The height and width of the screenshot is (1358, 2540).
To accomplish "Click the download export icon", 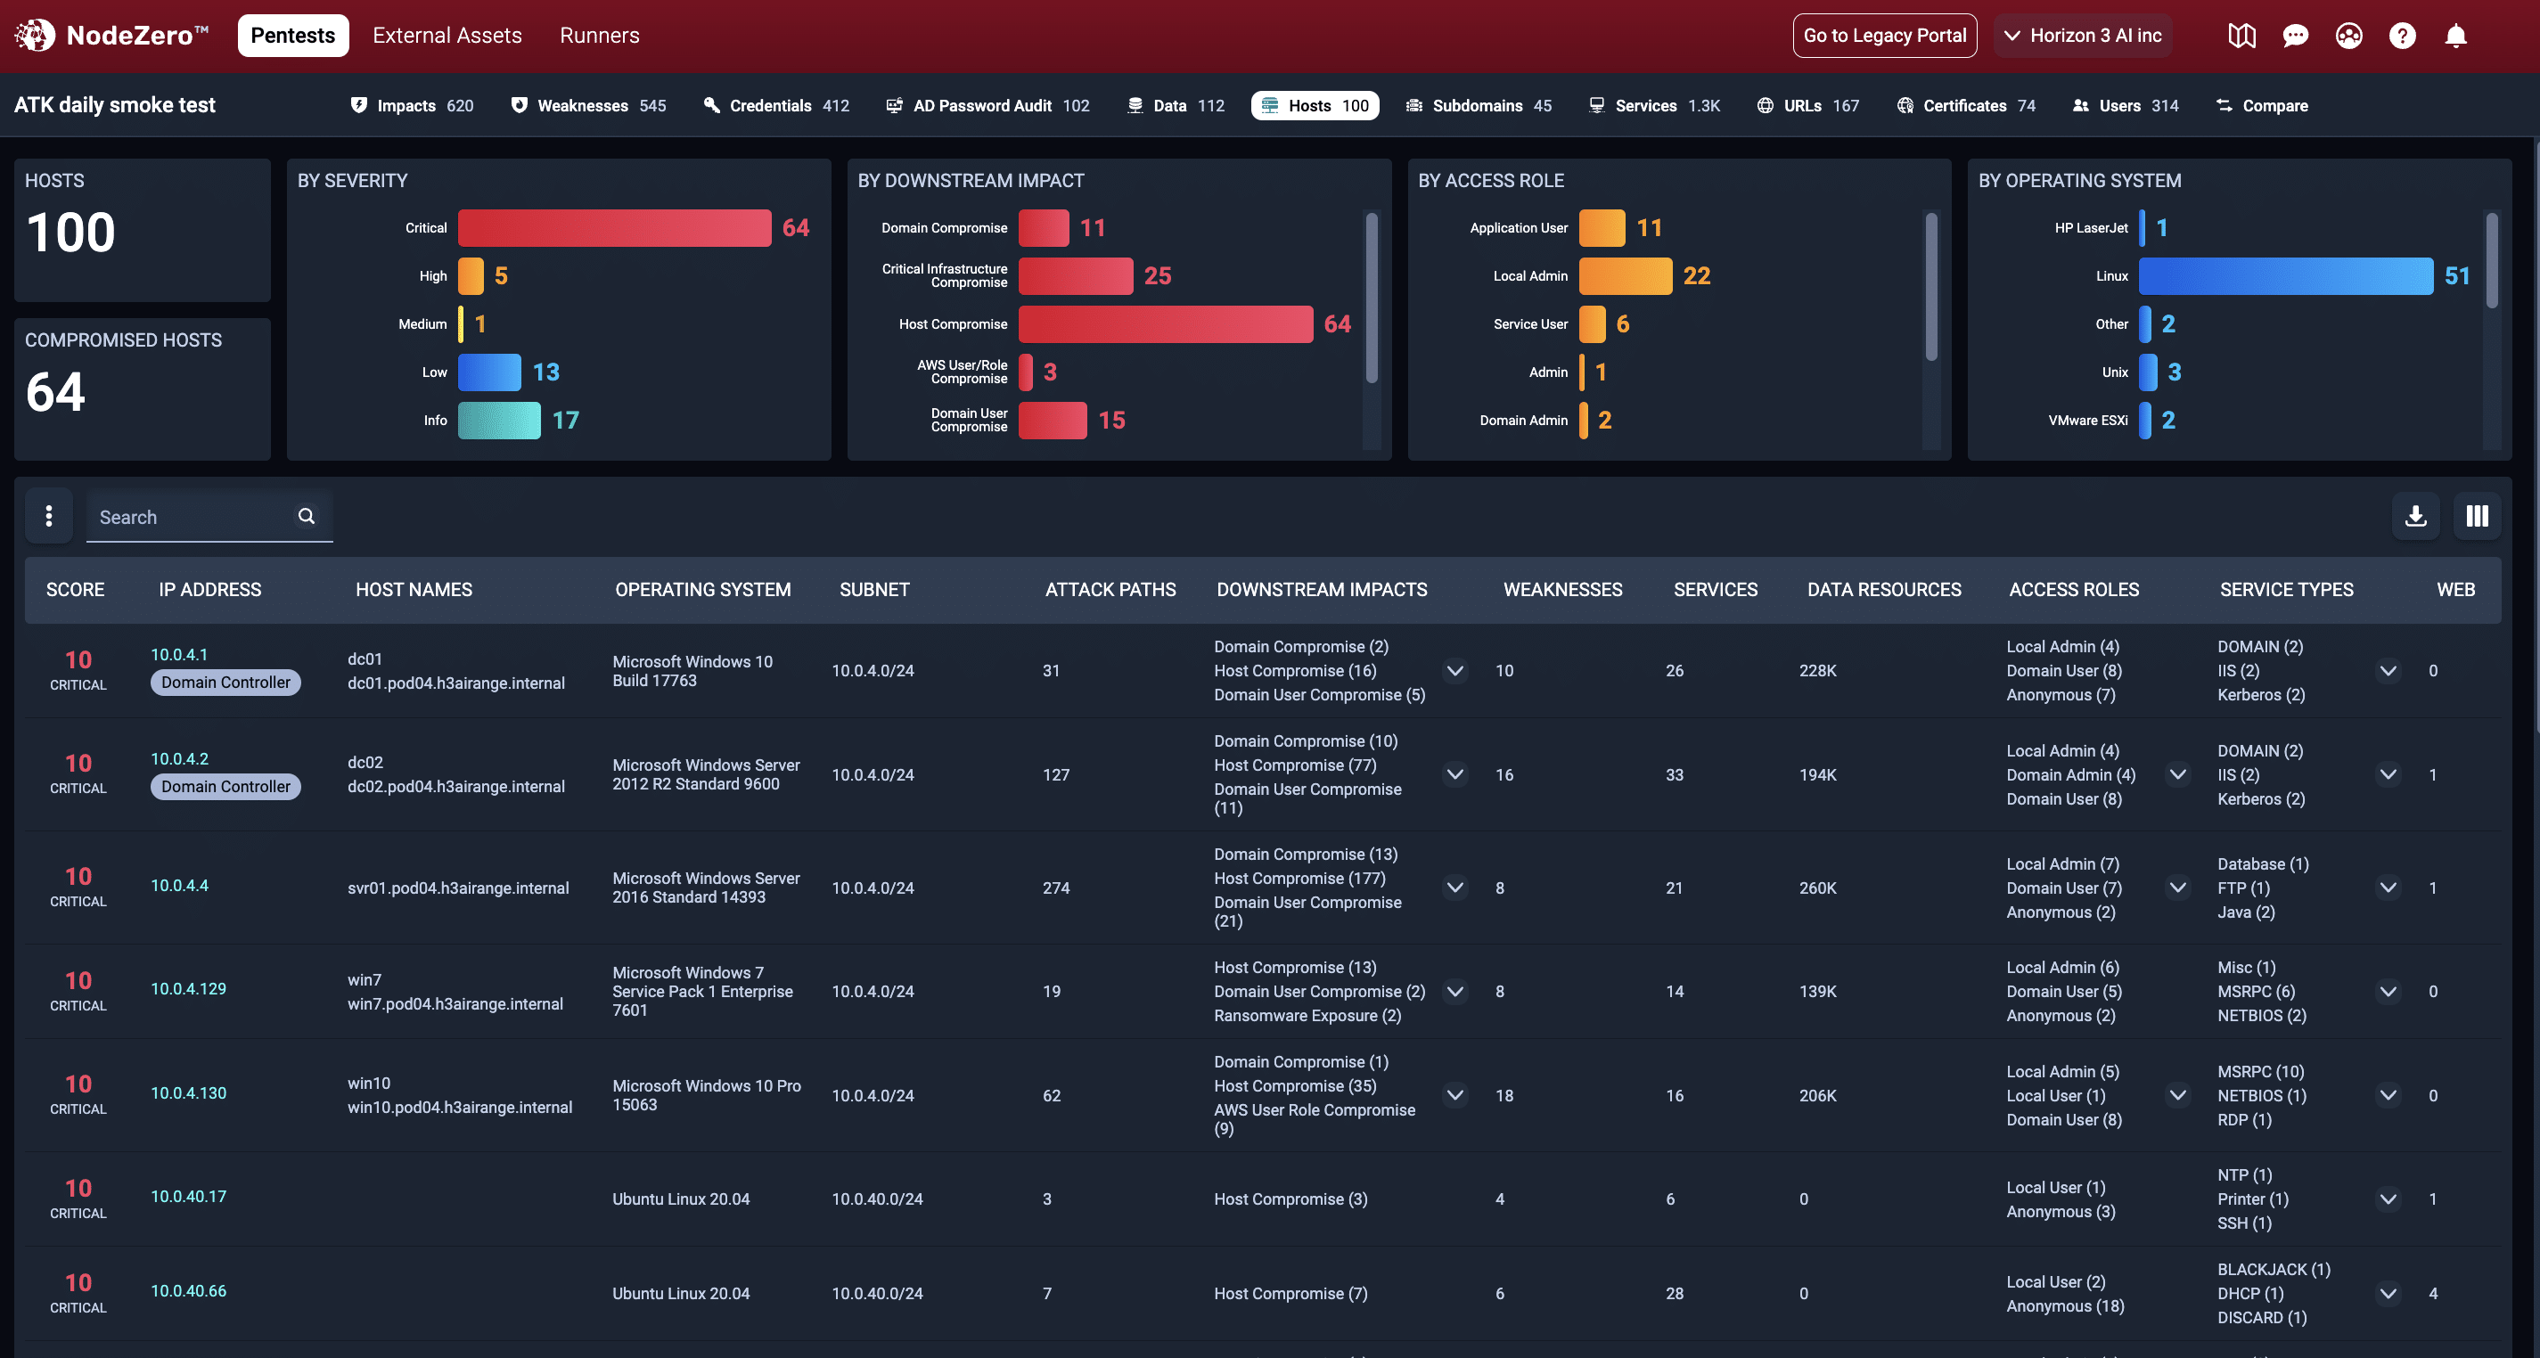I will pyautogui.click(x=2416, y=516).
